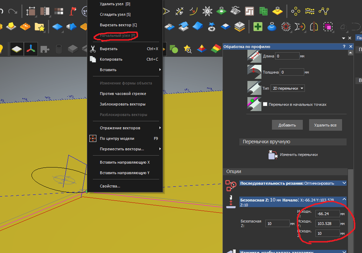Click 'Изменить перемычки' manual bridges button
The height and width of the screenshot is (253, 362).
click(x=293, y=155)
